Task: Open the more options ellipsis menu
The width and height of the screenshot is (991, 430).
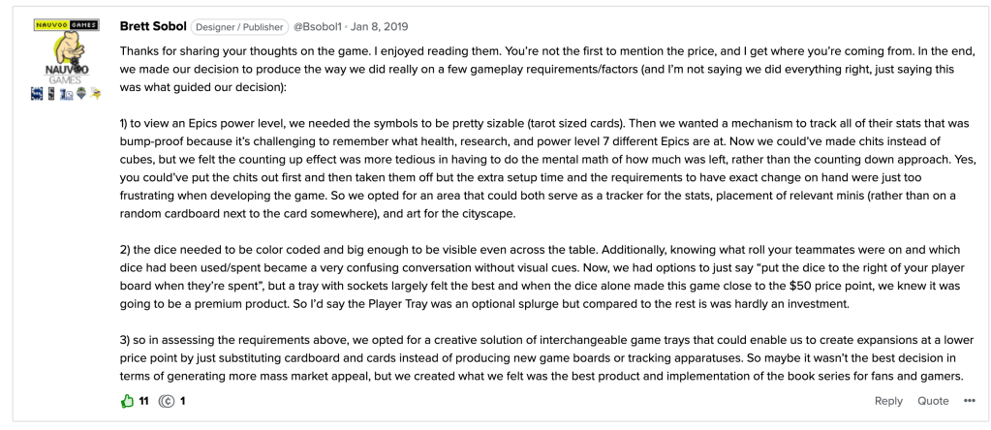Action: coord(969,401)
